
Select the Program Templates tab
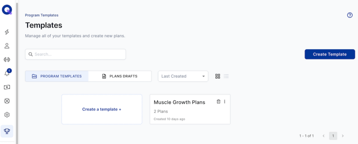pyautogui.click(x=57, y=76)
